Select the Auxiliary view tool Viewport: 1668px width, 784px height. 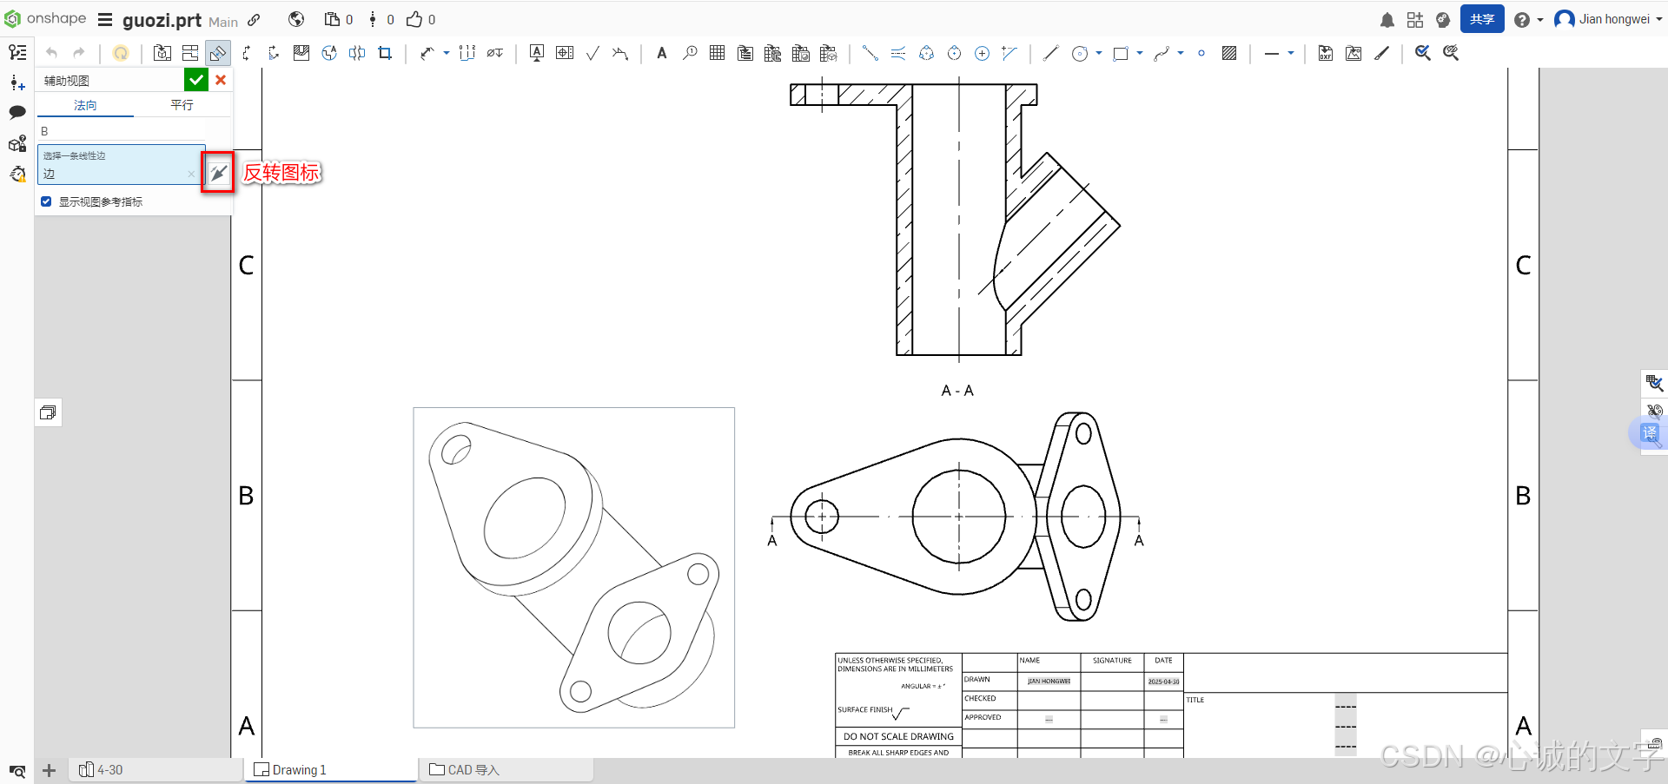[218, 53]
